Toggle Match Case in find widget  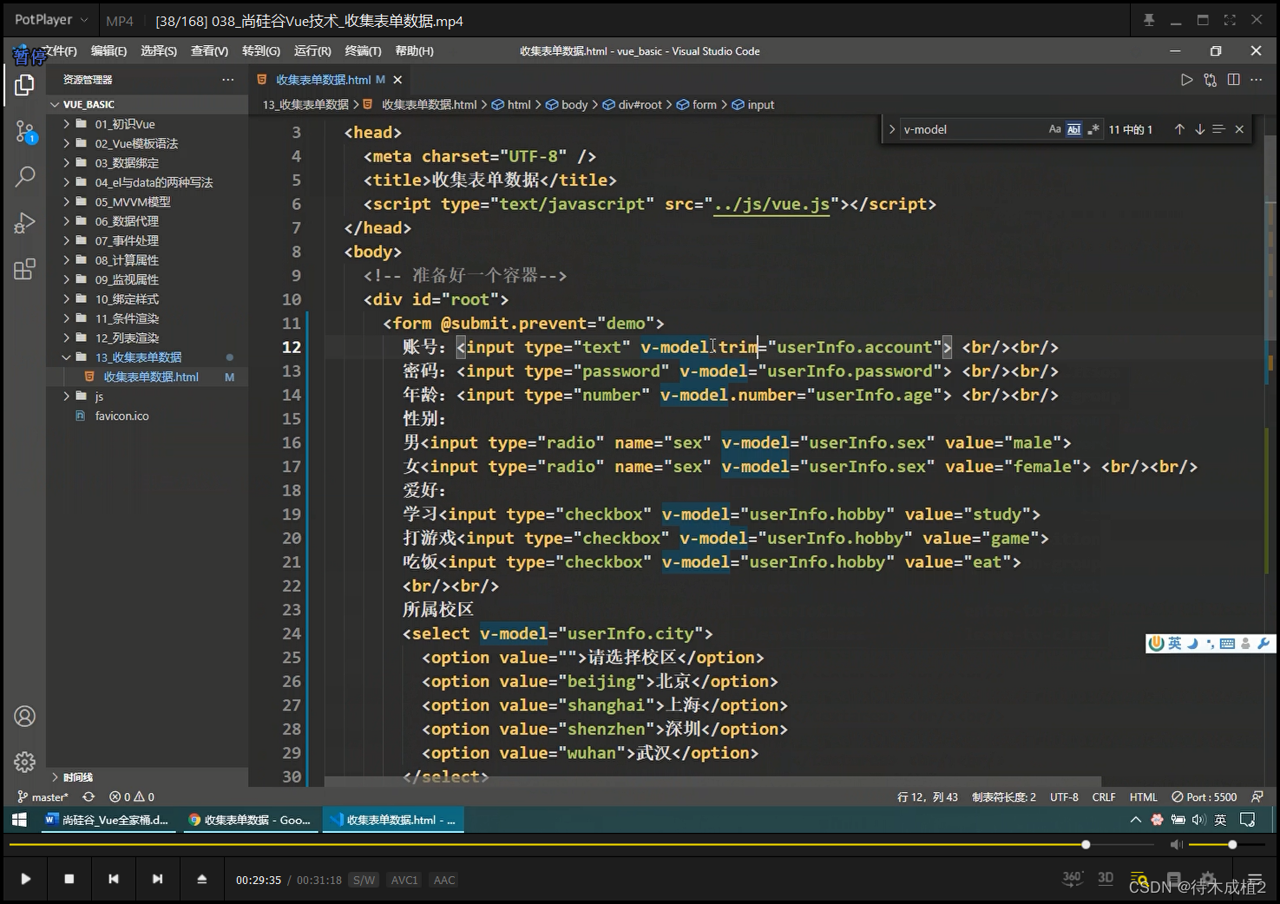1054,129
